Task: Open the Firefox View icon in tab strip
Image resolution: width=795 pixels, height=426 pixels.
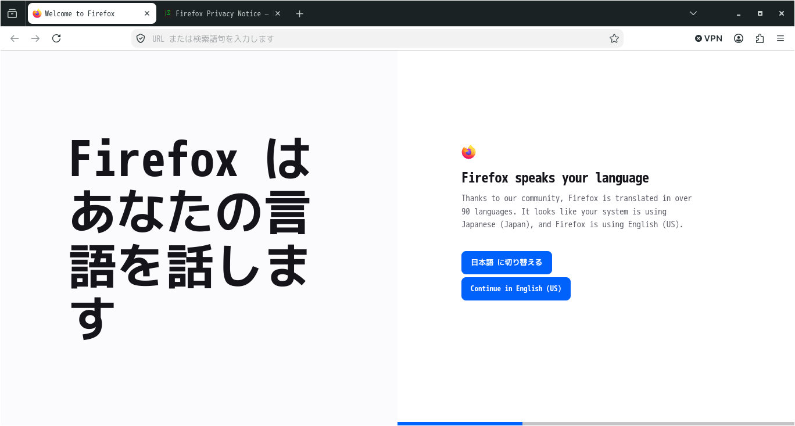Action: coord(12,13)
